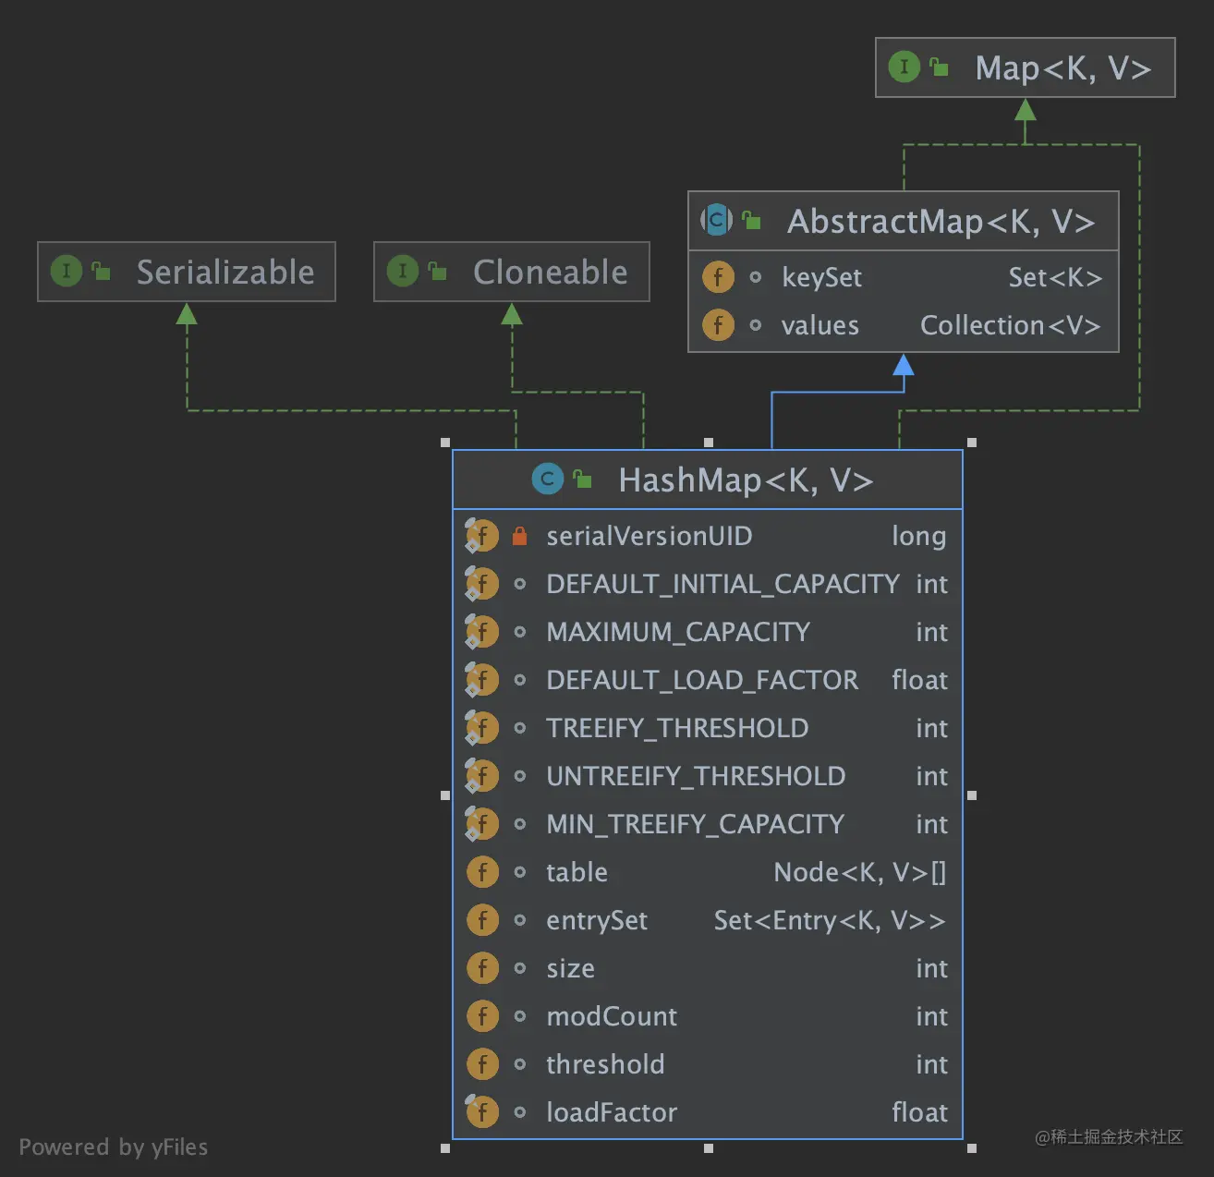Select the field icon next to keySet
1214x1177 pixels.
click(718, 277)
